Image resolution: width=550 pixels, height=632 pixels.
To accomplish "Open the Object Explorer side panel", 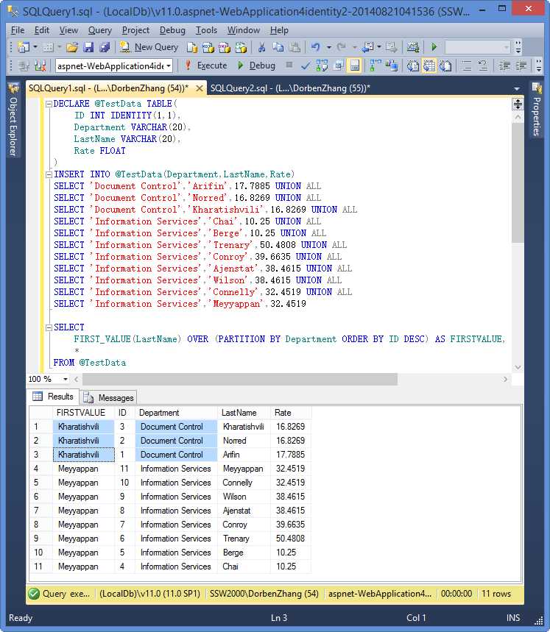I will pos(13,120).
